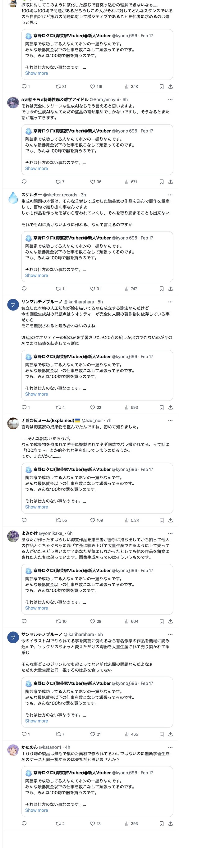This screenshot has height=848, width=202.
Task: Open @ikariharahara profile from 20点 tweet
Action: (79, 302)
